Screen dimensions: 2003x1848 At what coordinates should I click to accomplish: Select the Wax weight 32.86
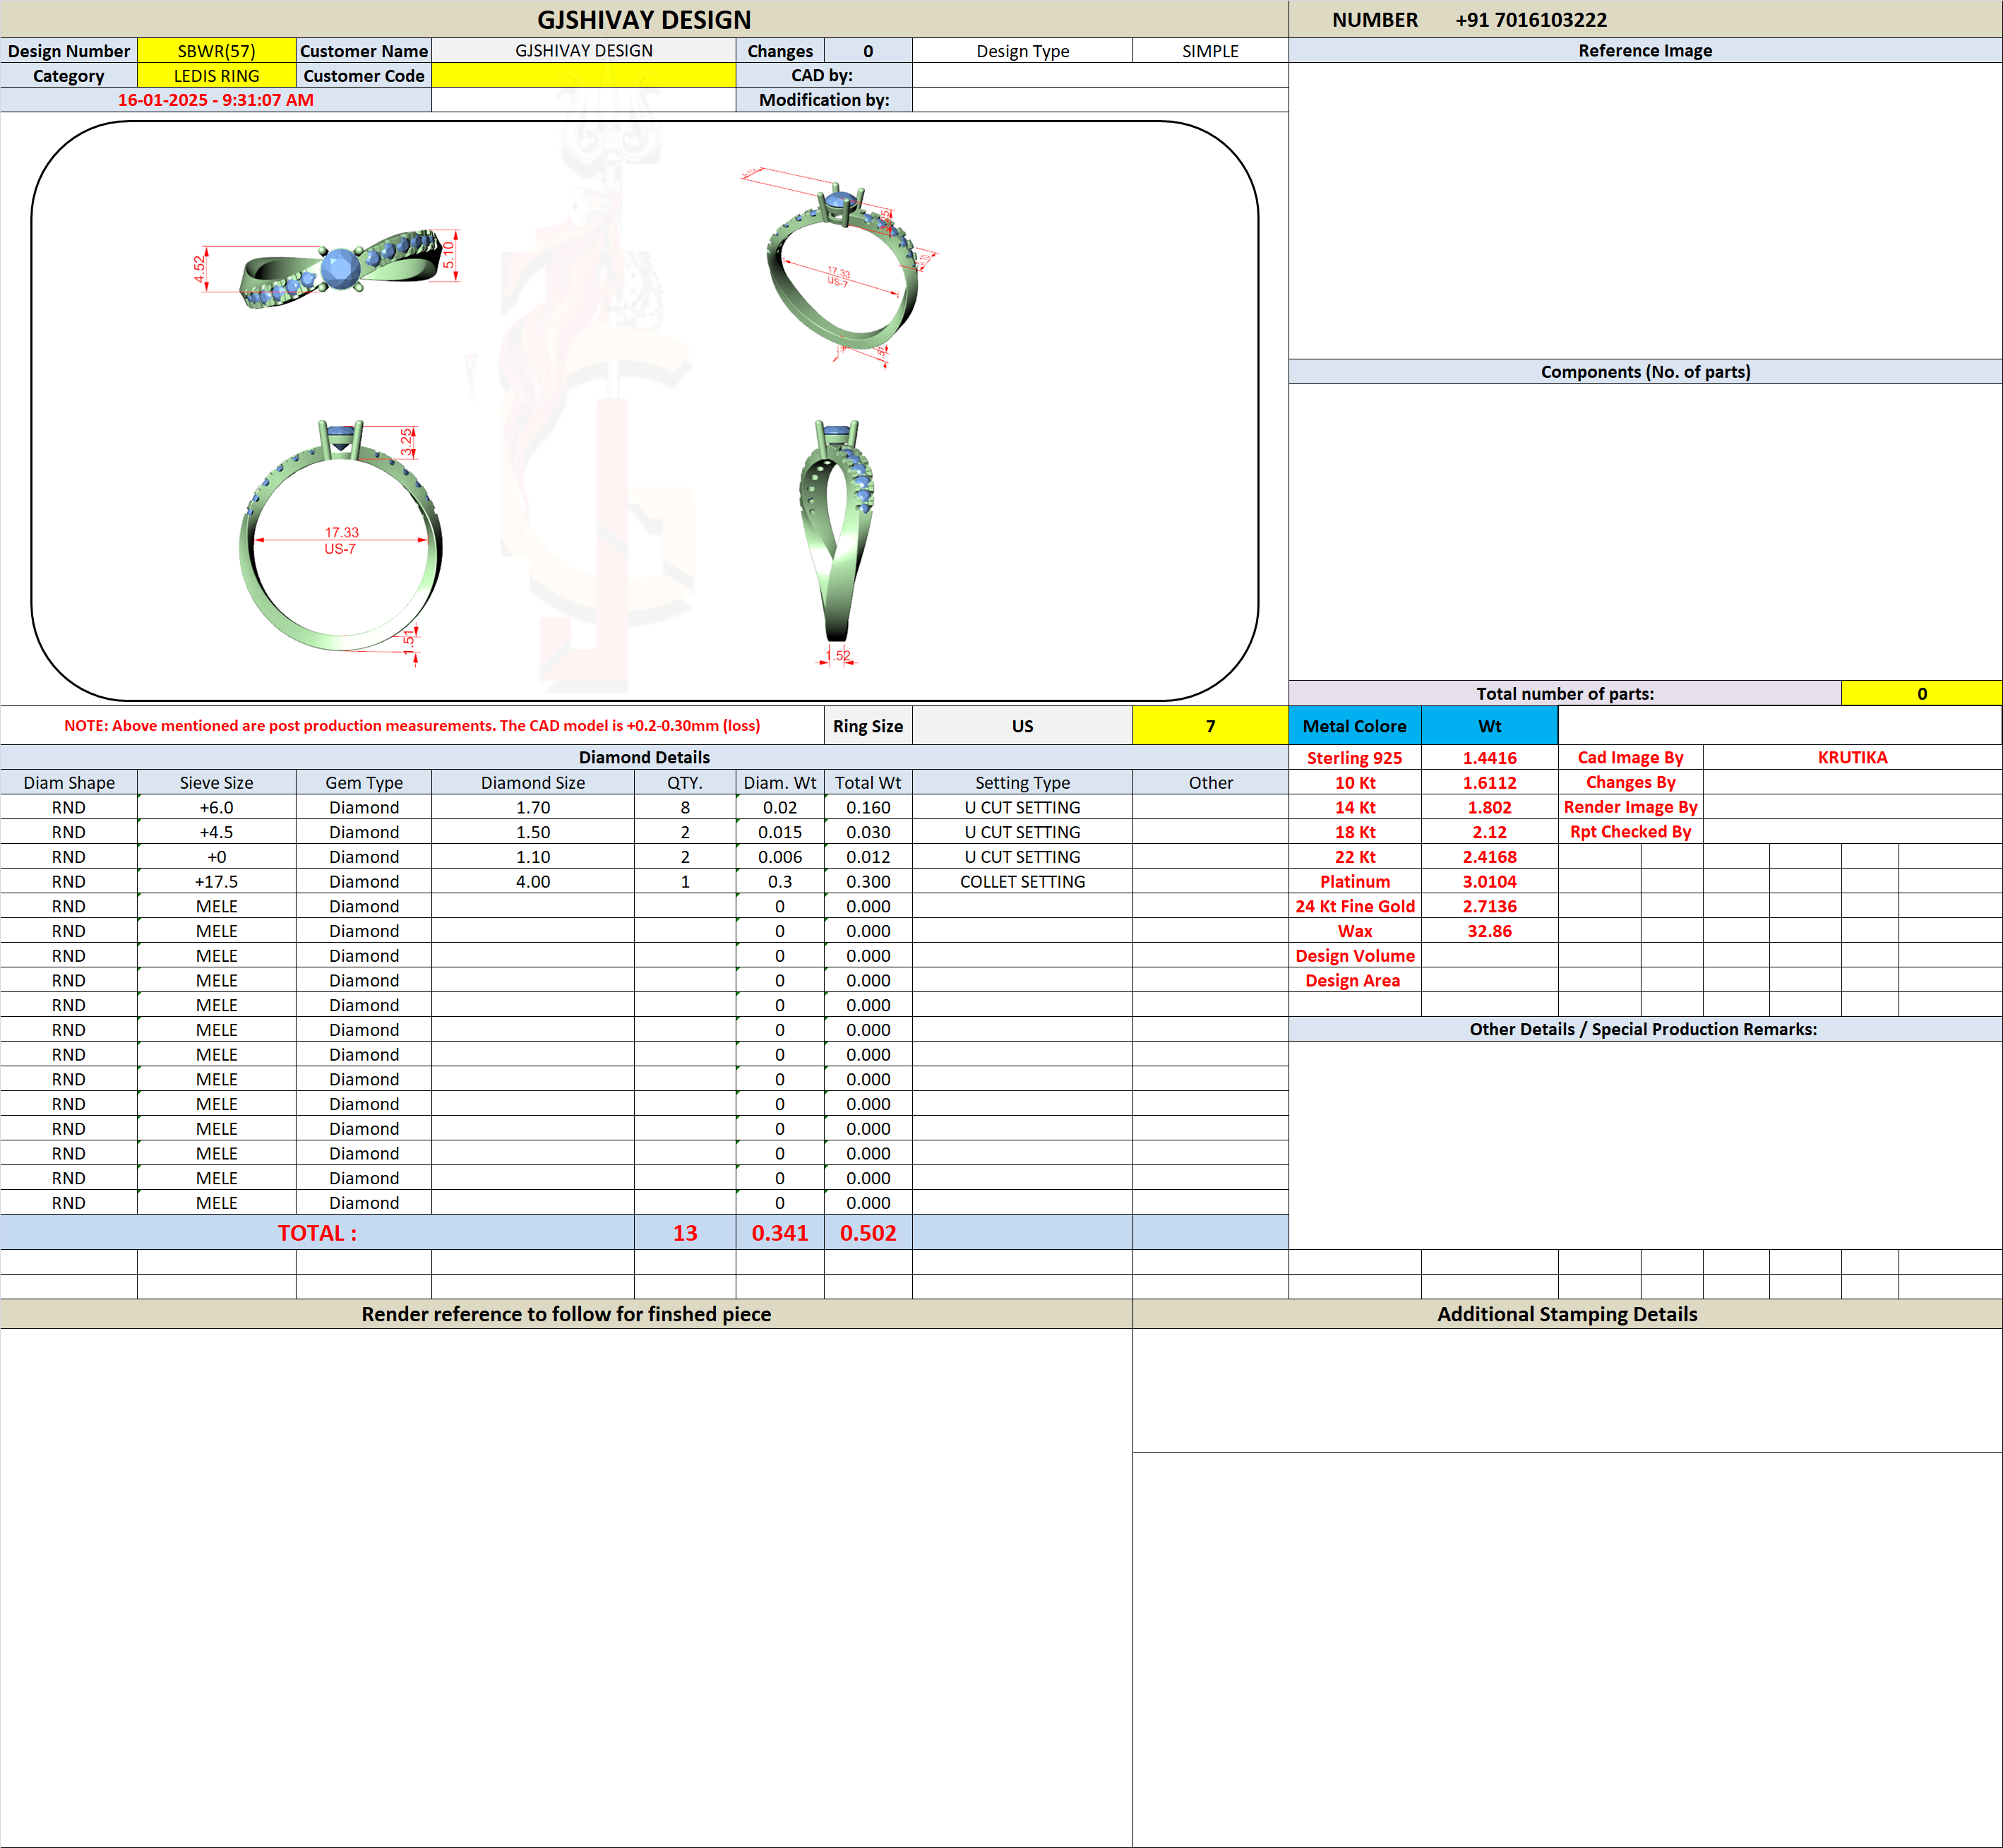pyautogui.click(x=1489, y=931)
